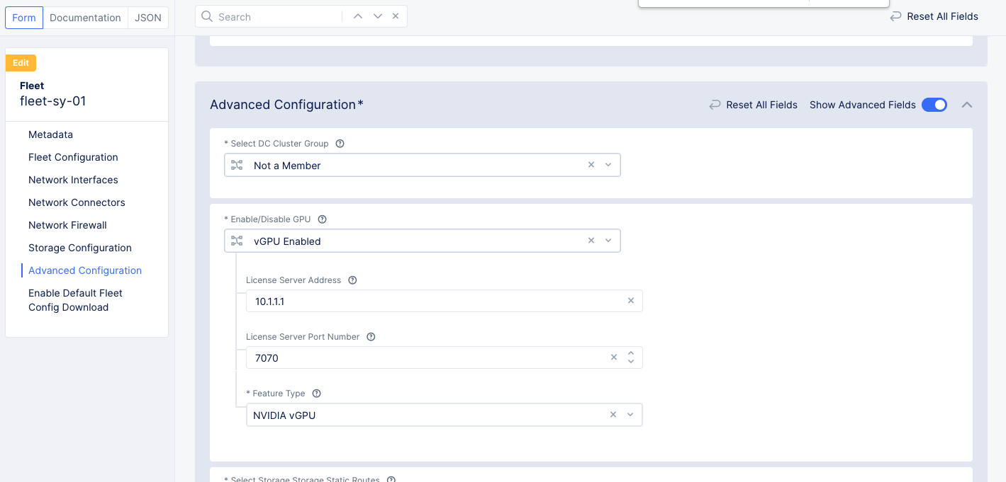The width and height of the screenshot is (1006, 482).
Task: Open the Feature Type dropdown
Action: point(630,414)
